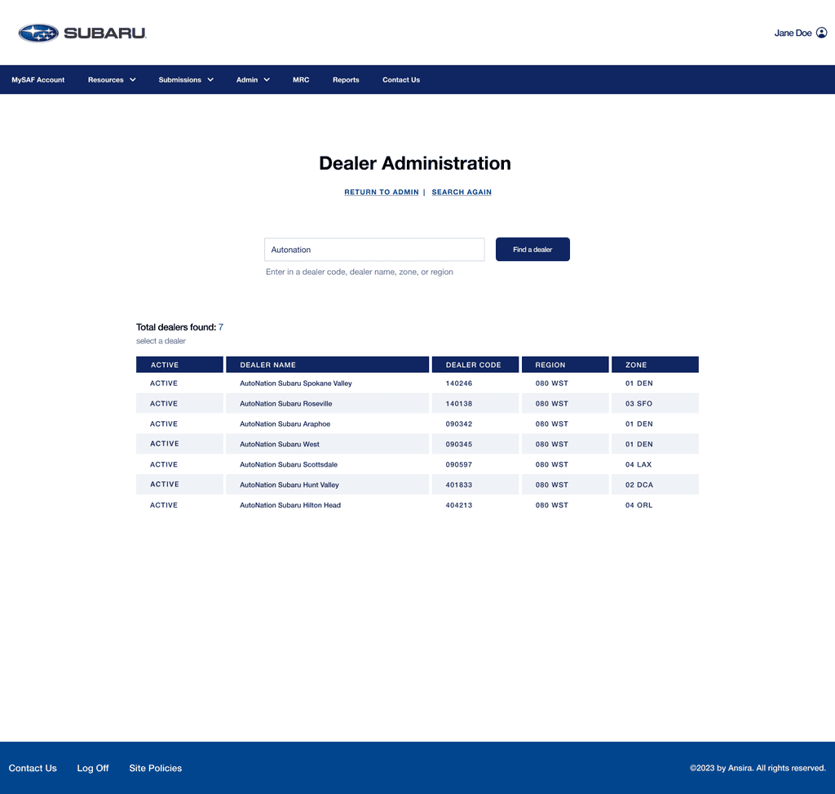Click the total dealers found count 7
The image size is (835, 794).
coord(220,327)
